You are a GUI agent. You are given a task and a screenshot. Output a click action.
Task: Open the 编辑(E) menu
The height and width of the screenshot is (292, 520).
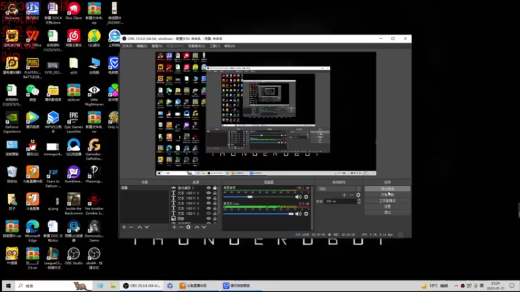click(142, 46)
